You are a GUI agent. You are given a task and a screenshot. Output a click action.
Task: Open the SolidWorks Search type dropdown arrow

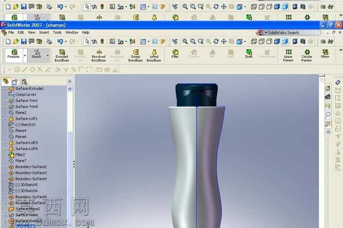click(266, 33)
